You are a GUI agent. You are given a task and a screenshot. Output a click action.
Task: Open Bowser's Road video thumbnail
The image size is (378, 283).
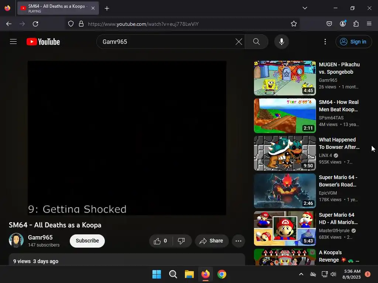click(285, 191)
